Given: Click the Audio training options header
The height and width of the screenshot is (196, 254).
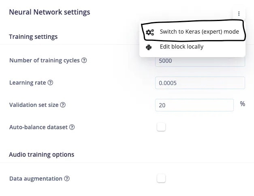Looking at the screenshot, I should (x=41, y=155).
